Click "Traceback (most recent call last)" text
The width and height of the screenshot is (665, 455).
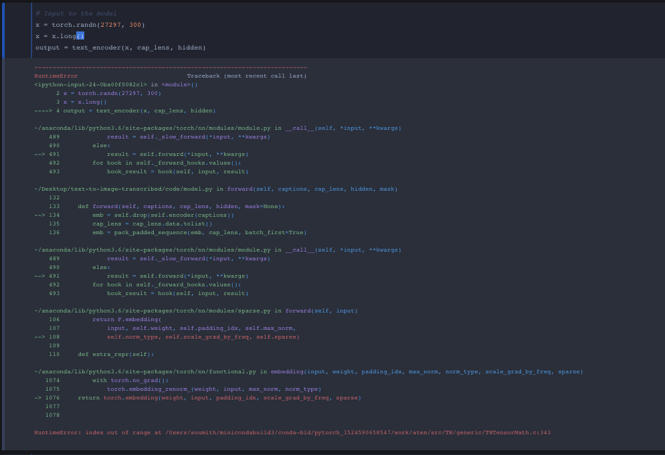coord(246,76)
